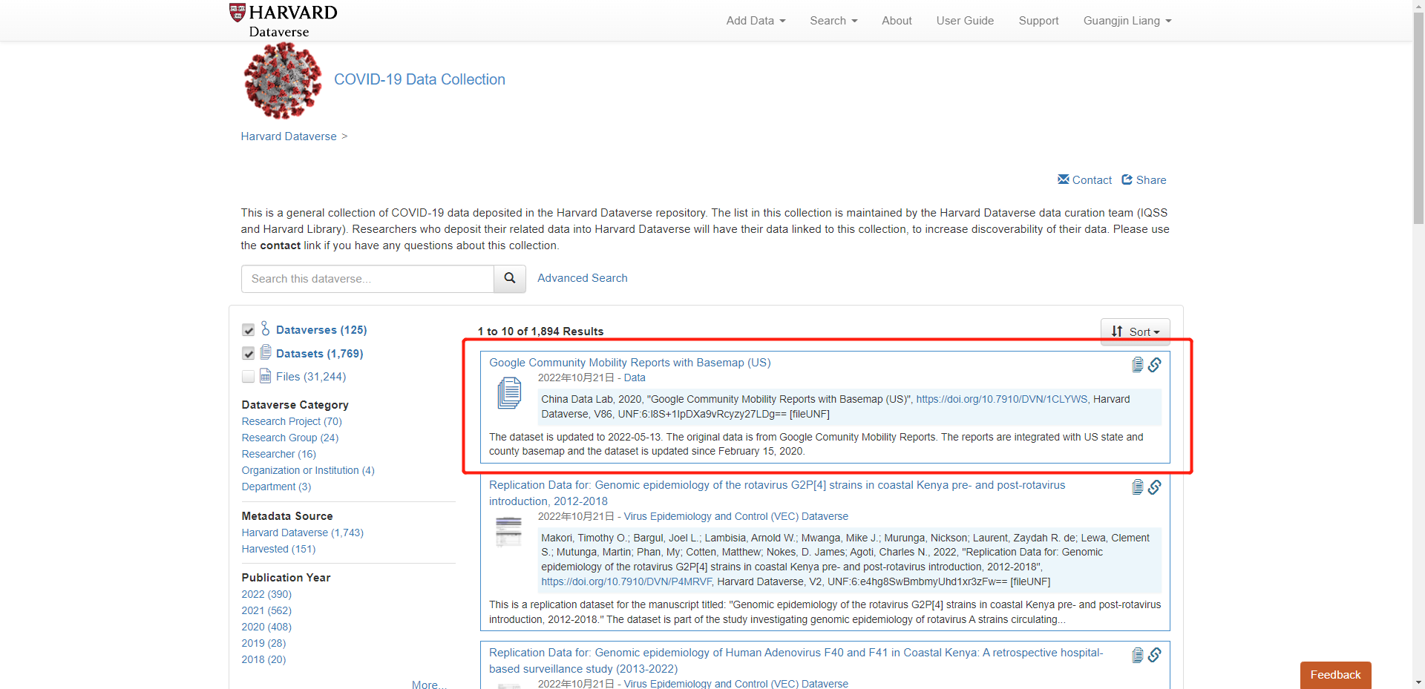Open the Add Data dropdown

(x=756, y=21)
